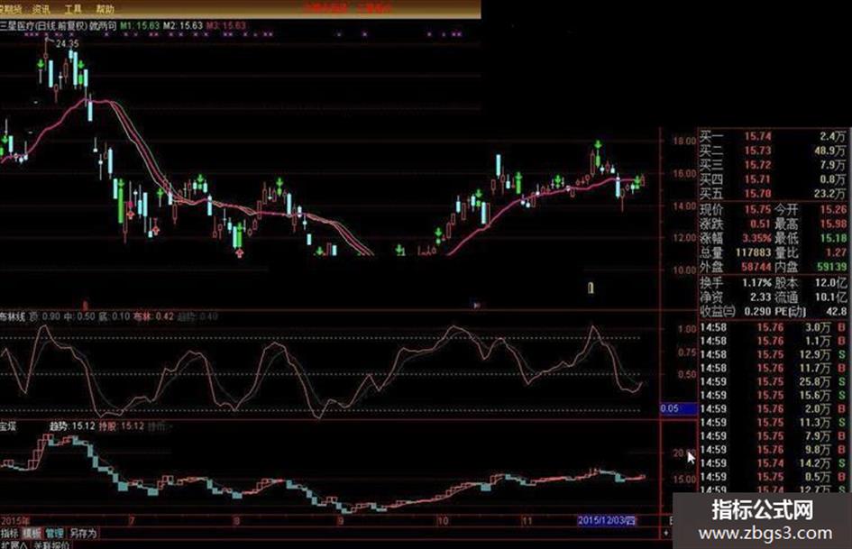
Task: Click the 涨幅 3.35% value
Action: (x=757, y=238)
